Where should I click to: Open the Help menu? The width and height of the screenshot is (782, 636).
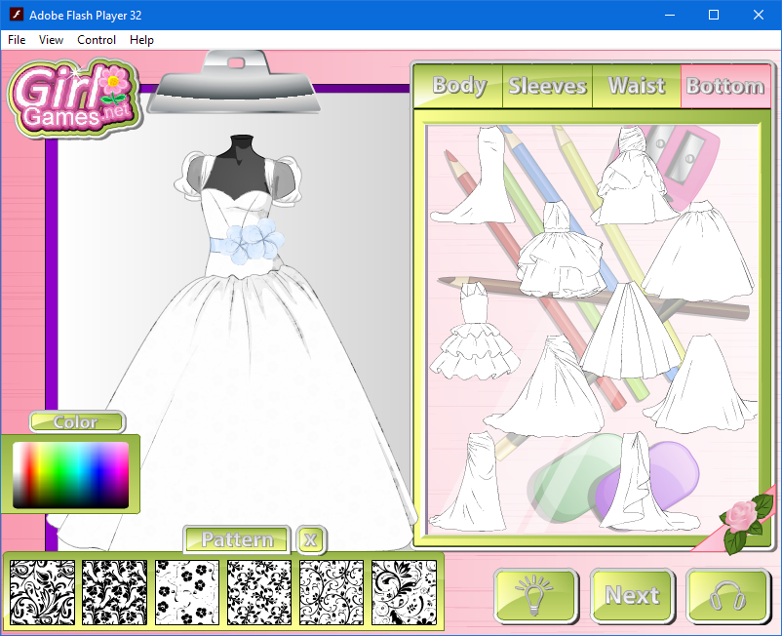click(x=141, y=40)
